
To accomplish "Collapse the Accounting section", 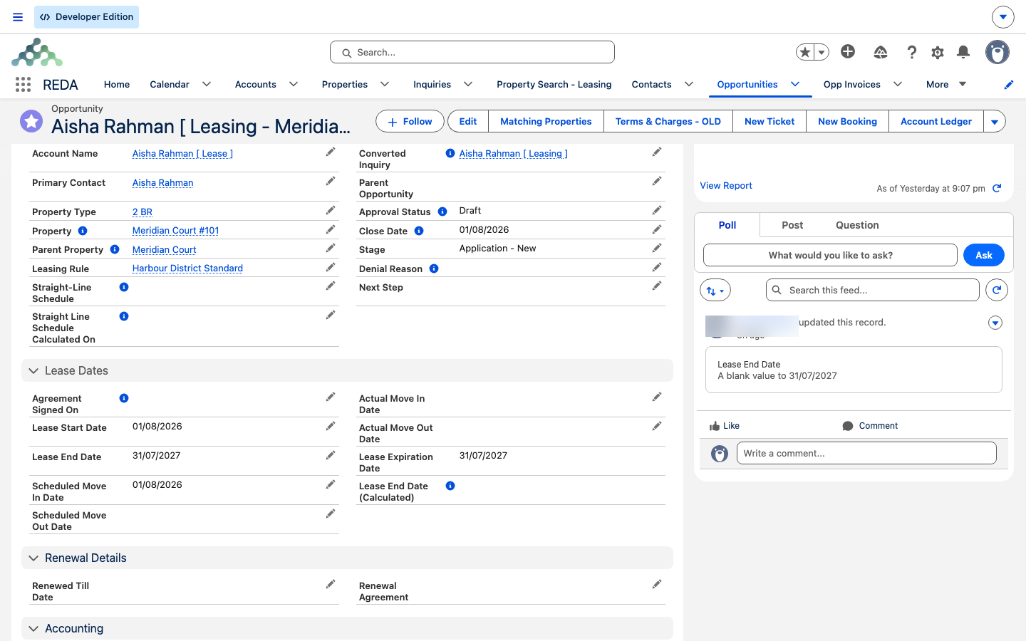I will tap(33, 629).
